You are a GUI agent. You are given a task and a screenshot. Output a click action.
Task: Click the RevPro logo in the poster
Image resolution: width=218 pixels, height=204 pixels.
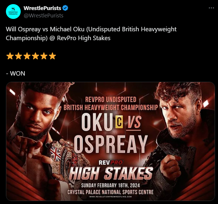point(111,163)
